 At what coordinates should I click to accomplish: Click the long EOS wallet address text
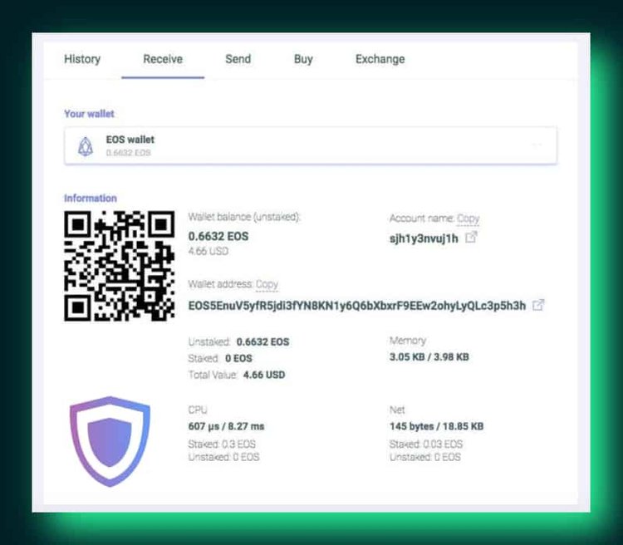click(357, 306)
